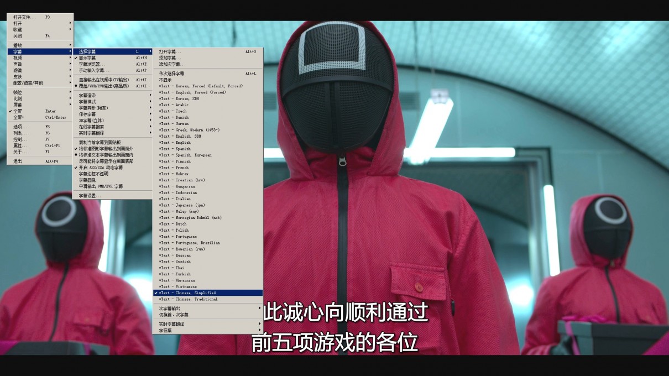The image size is (669, 376).
Task: Open 列表... (F6) playlist
Action: pos(40,133)
